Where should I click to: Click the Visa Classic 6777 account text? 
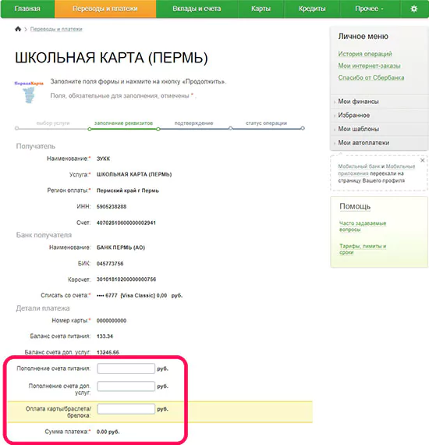(140, 295)
